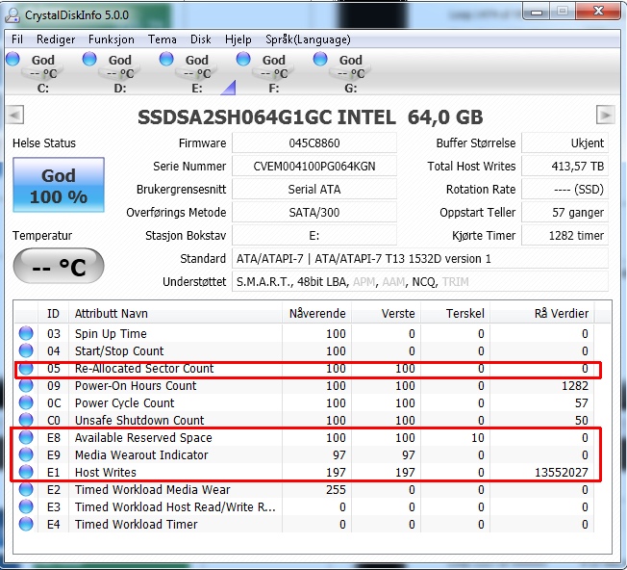
Task: Click status orb of Unsafe Shutdown Count row
Action: 26,420
